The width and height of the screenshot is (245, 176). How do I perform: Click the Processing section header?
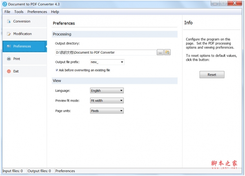pos(115,34)
